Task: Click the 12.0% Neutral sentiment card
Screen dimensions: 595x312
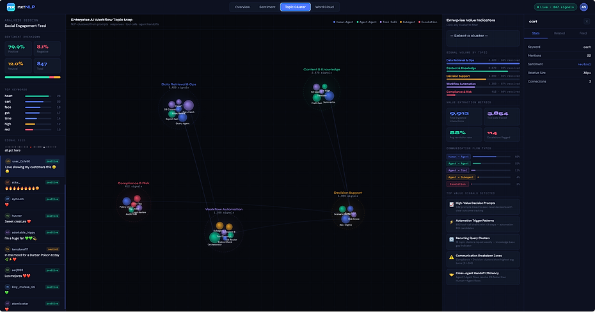Action: pyautogui.click(x=18, y=66)
